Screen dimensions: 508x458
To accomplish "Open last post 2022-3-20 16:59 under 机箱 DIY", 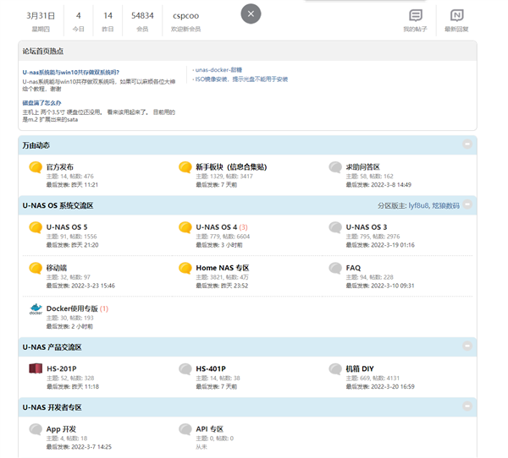I will tap(393, 386).
